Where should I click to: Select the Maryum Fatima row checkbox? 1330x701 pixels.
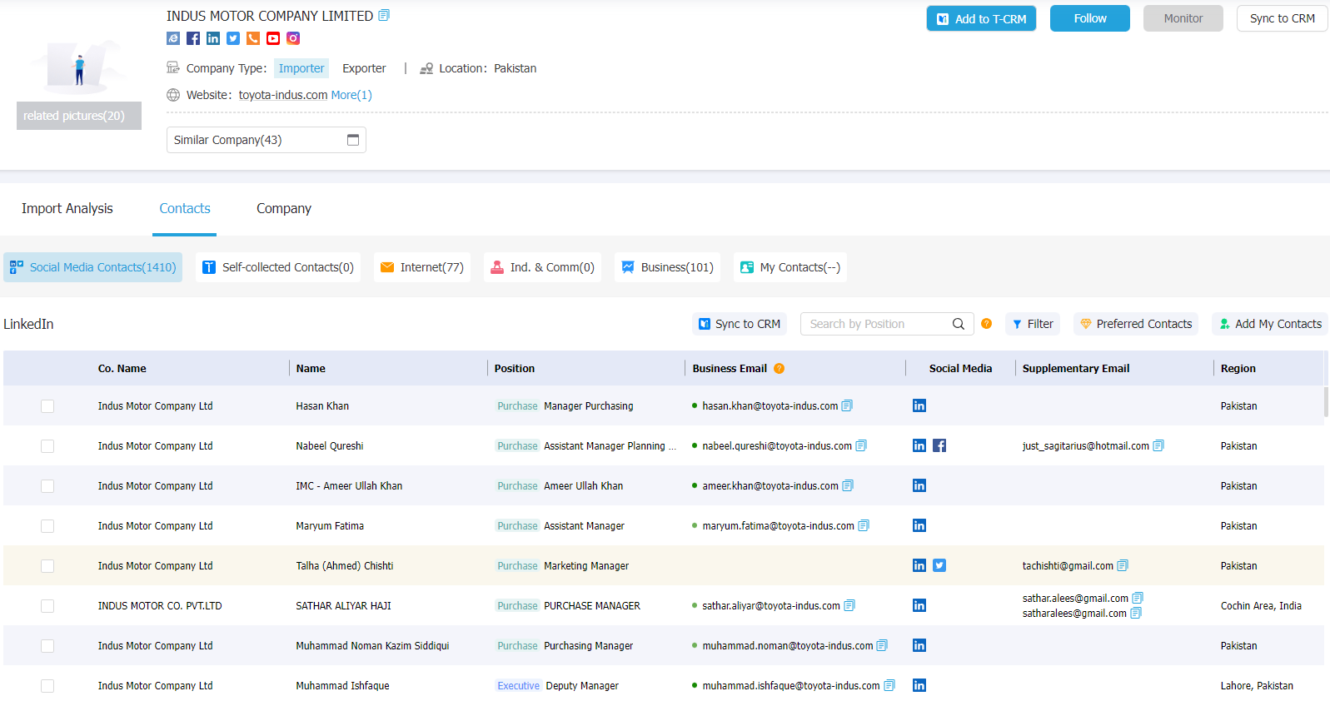coord(47,526)
